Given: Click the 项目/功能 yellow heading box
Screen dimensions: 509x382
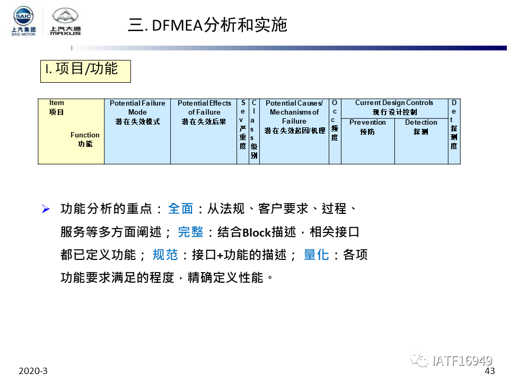Looking at the screenshot, I should click(x=85, y=70).
